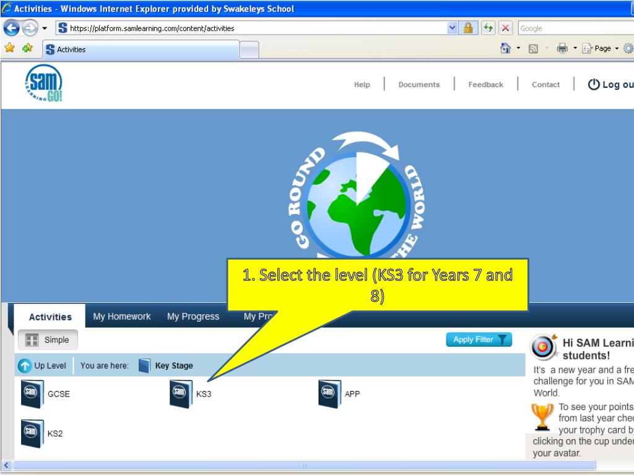Open the GCSE book folder
This screenshot has width=634, height=475.
[45, 394]
